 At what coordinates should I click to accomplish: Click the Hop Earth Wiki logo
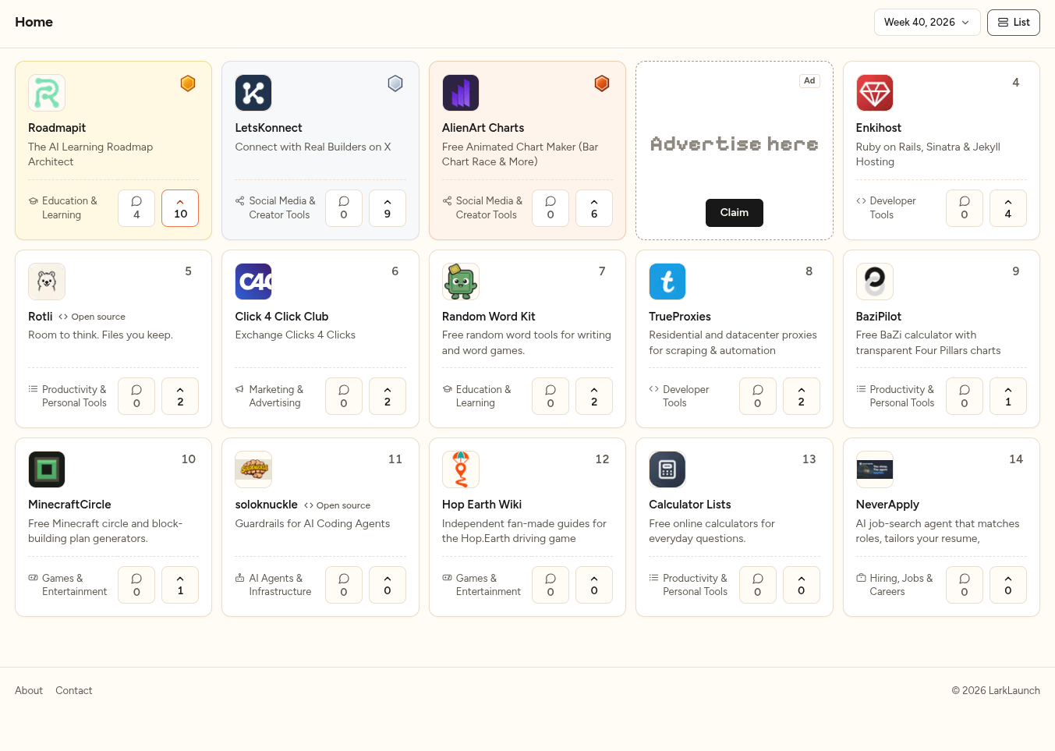(x=461, y=469)
